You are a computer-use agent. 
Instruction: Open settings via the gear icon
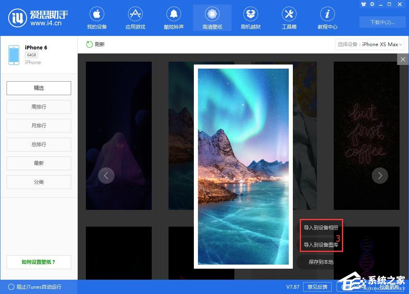[372, 4]
